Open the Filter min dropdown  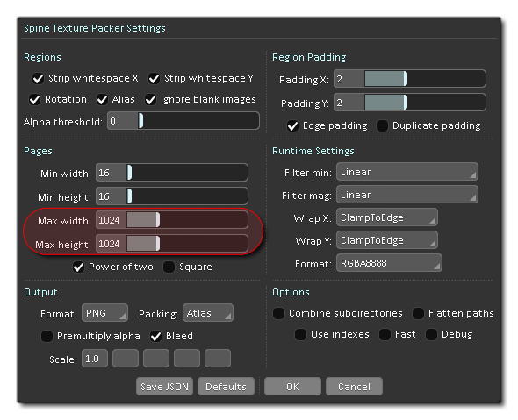[407, 172]
